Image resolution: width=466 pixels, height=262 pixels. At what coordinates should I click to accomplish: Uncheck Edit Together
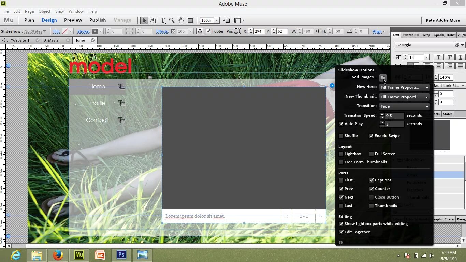pos(341,232)
